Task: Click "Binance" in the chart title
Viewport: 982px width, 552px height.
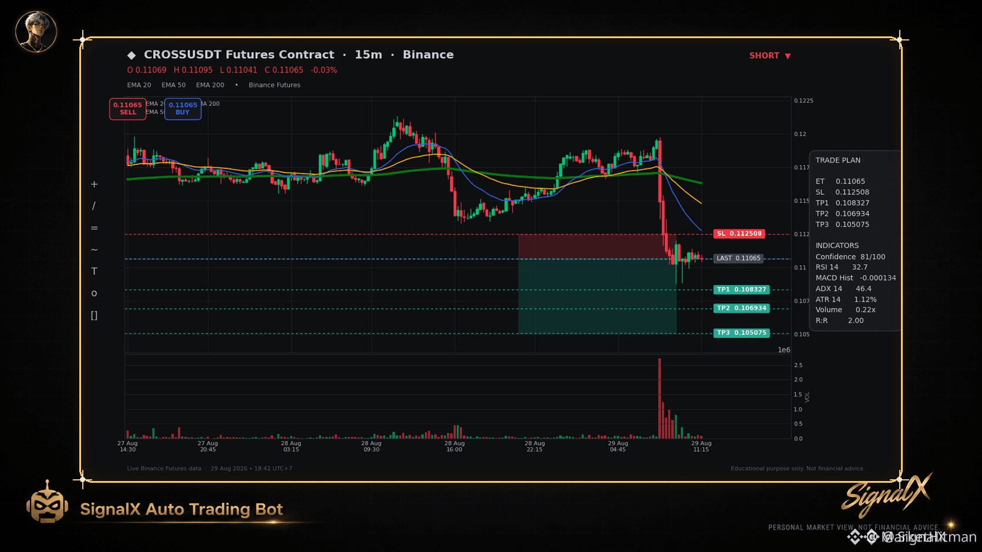Action: [428, 55]
